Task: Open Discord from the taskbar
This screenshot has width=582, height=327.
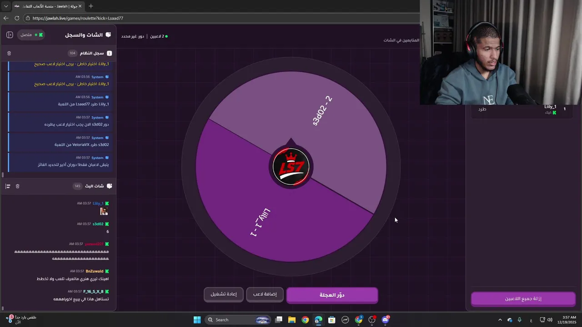Action: 386,320
